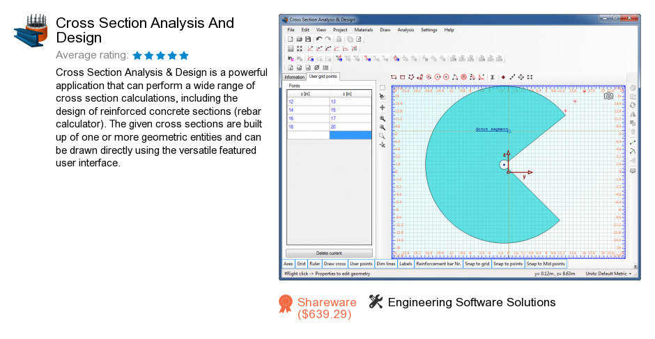Image resolution: width=655 pixels, height=339 pixels.
Task: Toggle the Grid display button
Action: [301, 264]
